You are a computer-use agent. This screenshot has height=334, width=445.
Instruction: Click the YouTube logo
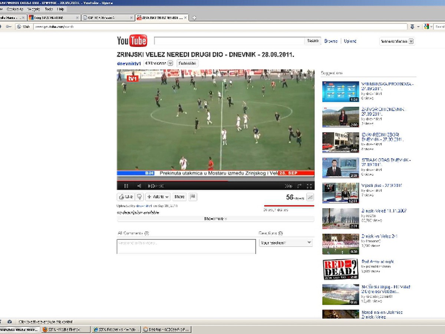[x=132, y=41]
